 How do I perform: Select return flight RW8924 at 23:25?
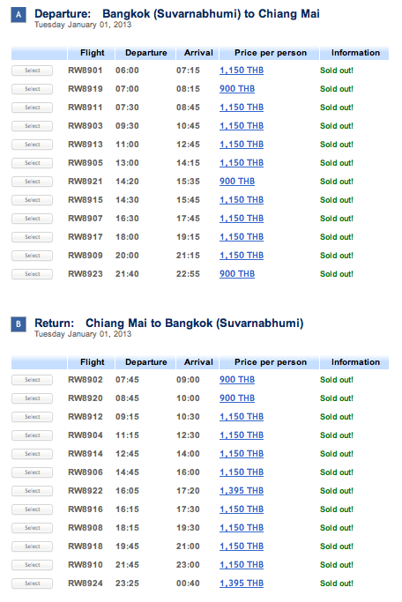coord(33,583)
